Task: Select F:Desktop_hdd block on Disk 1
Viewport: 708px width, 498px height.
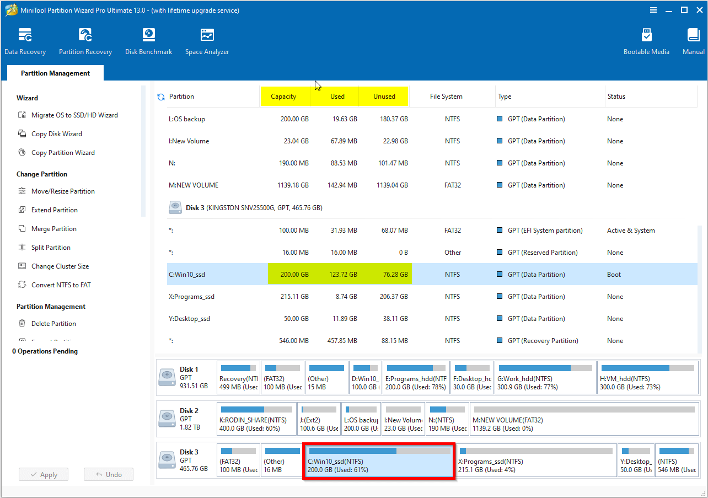Action: pyautogui.click(x=473, y=378)
